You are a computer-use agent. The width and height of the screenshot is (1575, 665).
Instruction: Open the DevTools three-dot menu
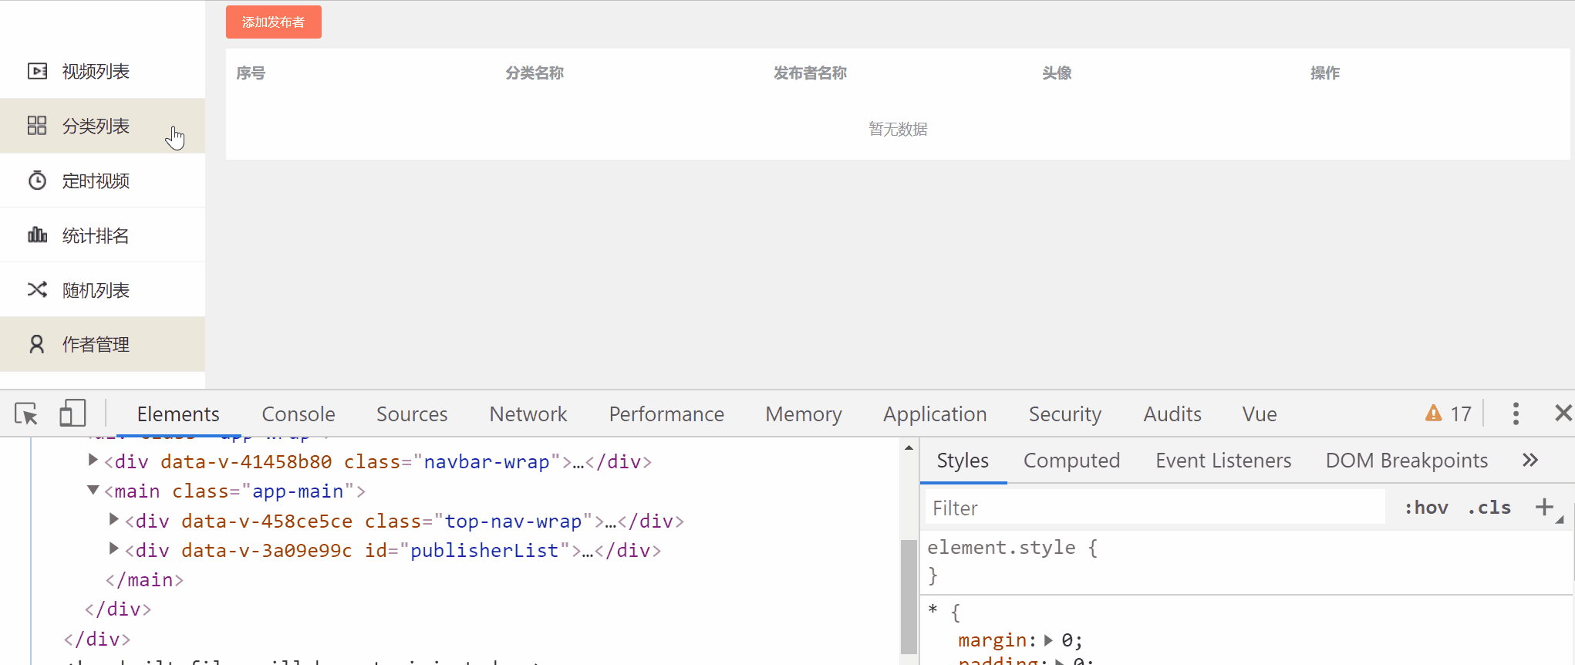pos(1516,414)
